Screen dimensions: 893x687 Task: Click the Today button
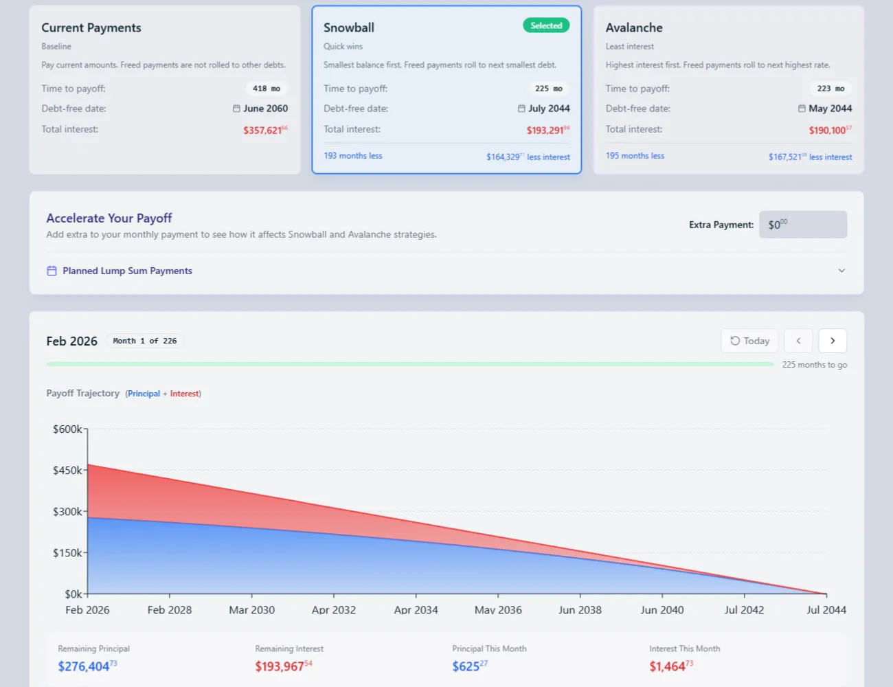tap(749, 341)
